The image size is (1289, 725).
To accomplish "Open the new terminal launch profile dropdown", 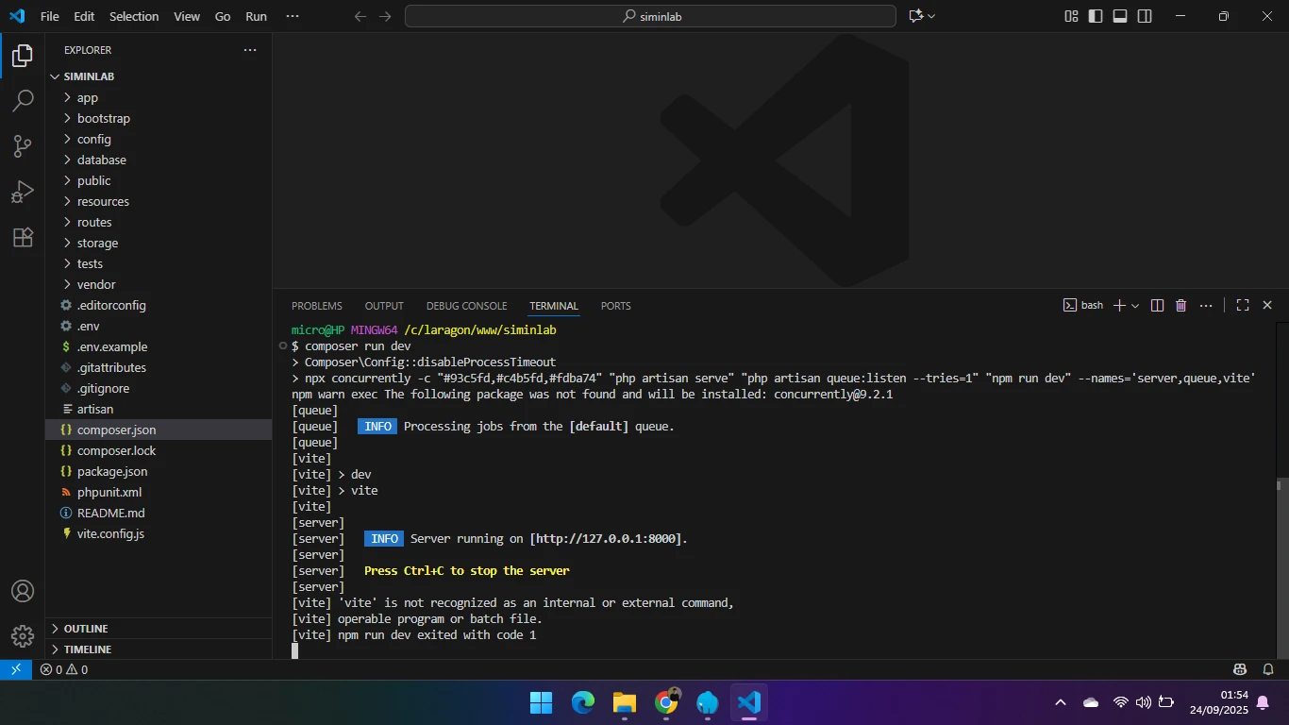I will click(1135, 306).
